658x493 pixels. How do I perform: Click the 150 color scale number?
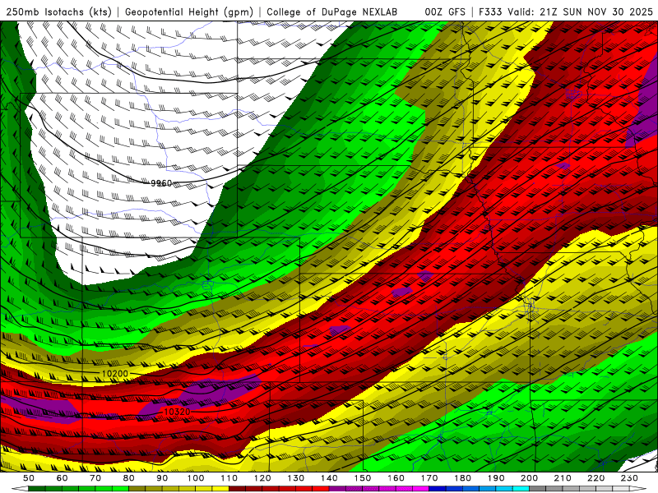(363, 478)
